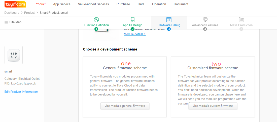Open the Document menu
The height and width of the screenshot is (122, 277).
[x=181, y=4]
